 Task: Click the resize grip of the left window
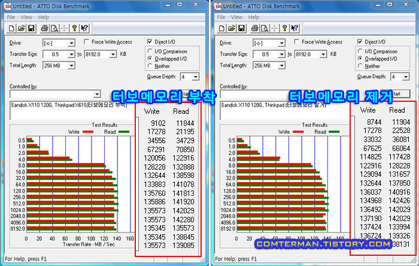(204, 259)
